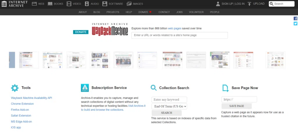Click the Books icon in top bar
298x132 pixels.
click(x=50, y=4)
